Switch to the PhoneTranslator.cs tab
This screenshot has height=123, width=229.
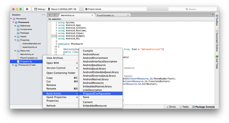(113, 15)
